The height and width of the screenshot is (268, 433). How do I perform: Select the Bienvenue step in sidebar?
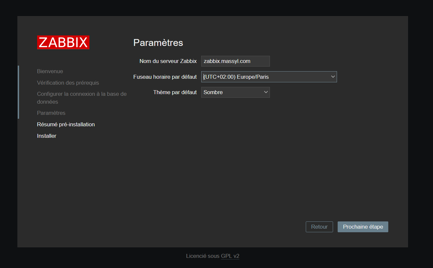coord(50,71)
